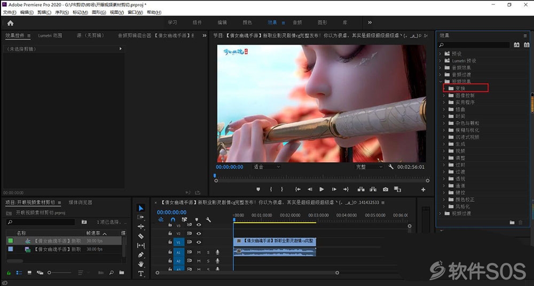
Task: Mark In point in Program monitor
Action: coord(271,189)
